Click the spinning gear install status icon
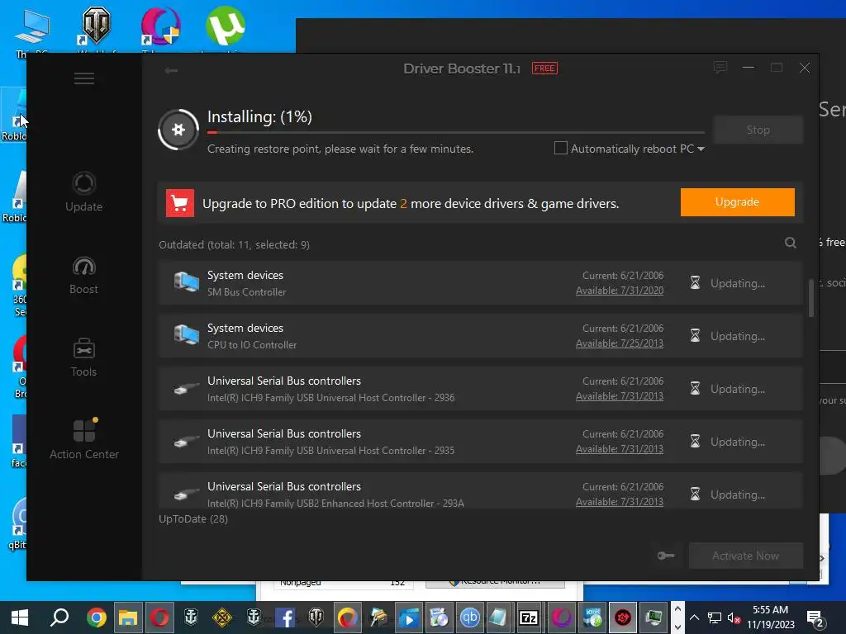846x634 pixels. (x=178, y=130)
